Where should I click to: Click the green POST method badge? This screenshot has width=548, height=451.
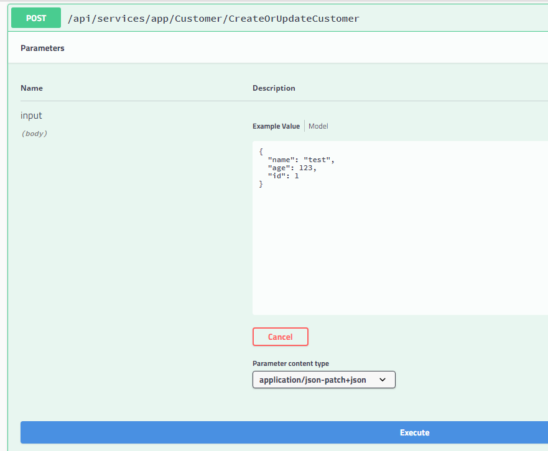[x=35, y=18]
